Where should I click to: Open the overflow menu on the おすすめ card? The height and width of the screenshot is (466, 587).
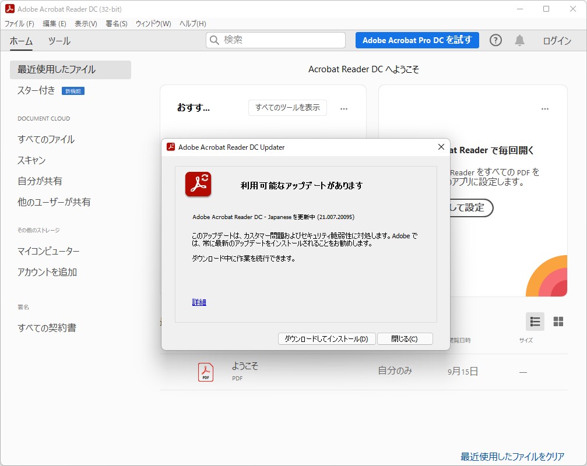(x=344, y=108)
